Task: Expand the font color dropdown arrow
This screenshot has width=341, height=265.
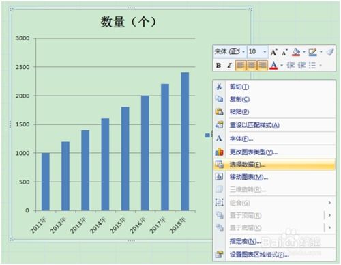Action: (282, 66)
